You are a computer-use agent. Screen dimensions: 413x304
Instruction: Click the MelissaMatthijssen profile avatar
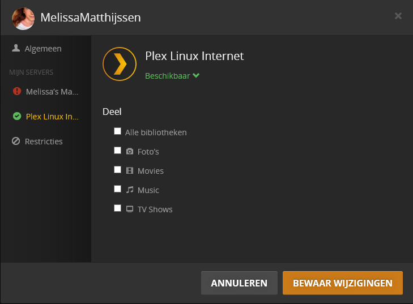coord(23,18)
